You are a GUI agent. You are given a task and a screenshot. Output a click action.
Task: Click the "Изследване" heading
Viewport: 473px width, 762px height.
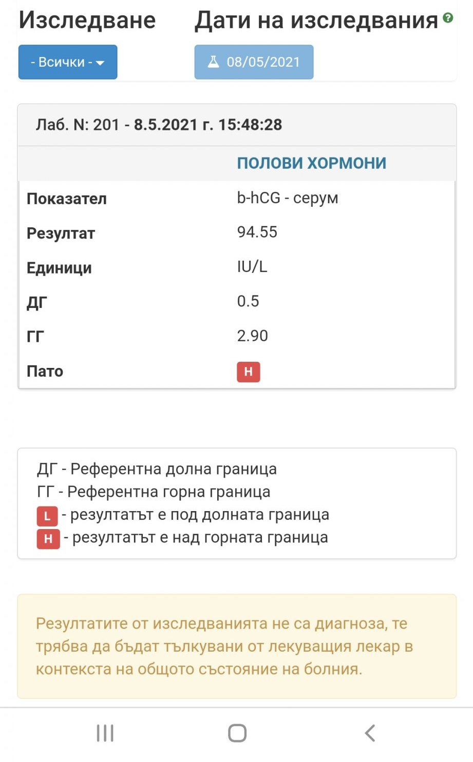click(x=87, y=21)
